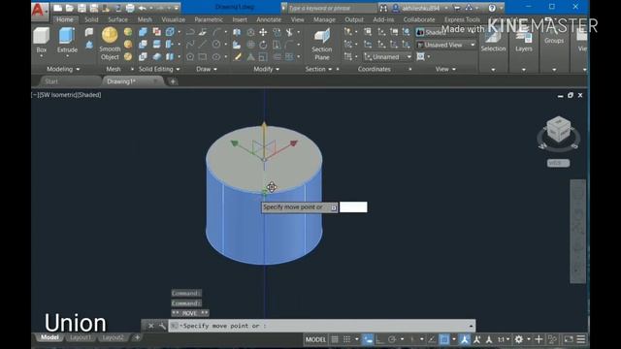Open the Express Tools ribbon tab
The image size is (621, 349).
pos(462,19)
